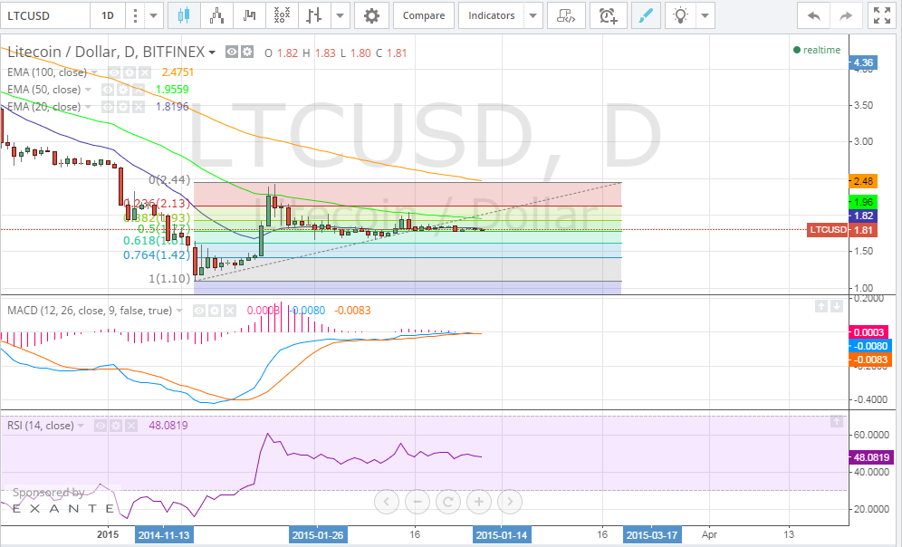
Task: Redo the last chart action
Action: (x=845, y=15)
